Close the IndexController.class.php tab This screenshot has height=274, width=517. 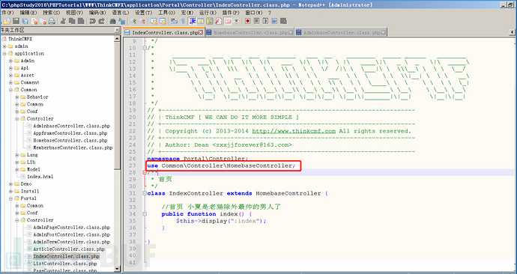click(201, 33)
